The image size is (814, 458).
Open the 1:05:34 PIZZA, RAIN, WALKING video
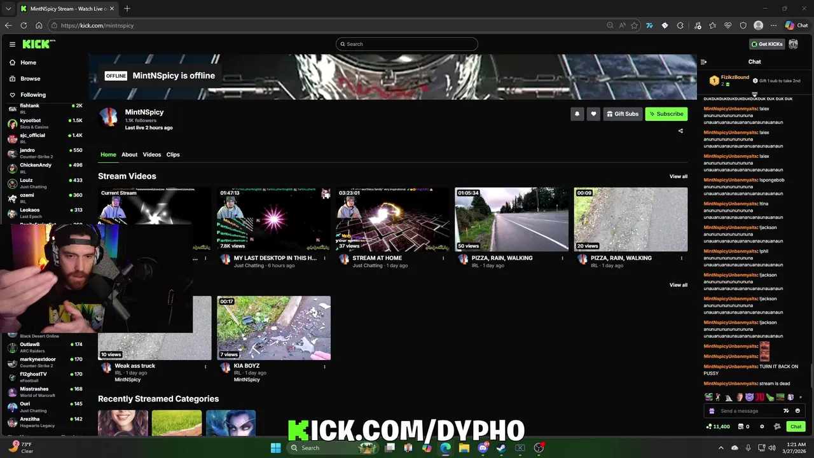[x=511, y=219]
